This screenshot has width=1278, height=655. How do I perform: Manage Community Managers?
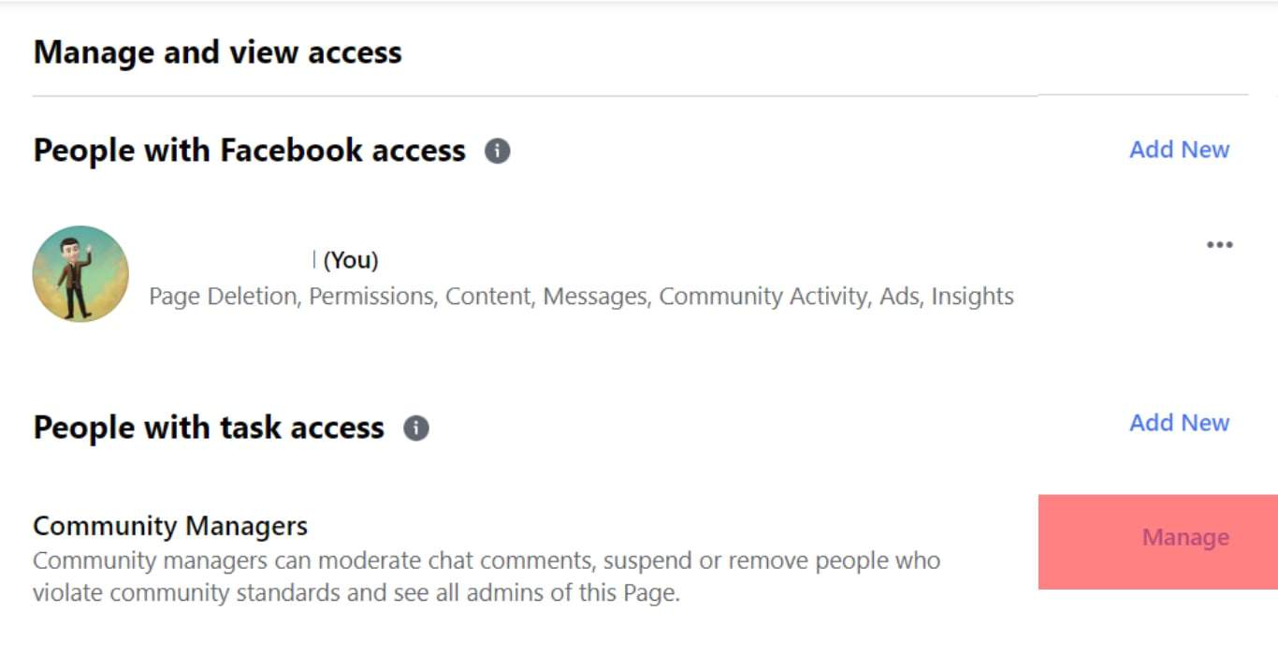(x=1185, y=538)
